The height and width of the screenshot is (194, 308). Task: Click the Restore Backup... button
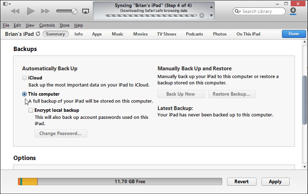coord(232,94)
